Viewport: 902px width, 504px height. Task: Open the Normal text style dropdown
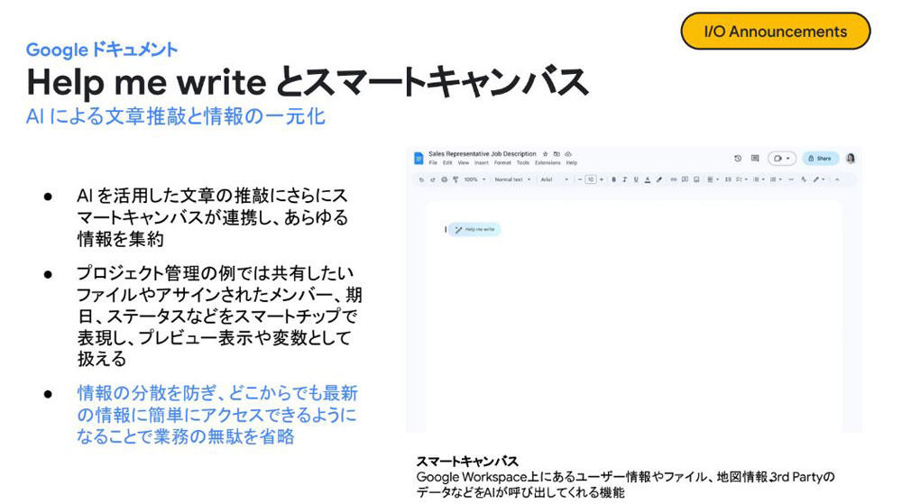click(x=512, y=179)
